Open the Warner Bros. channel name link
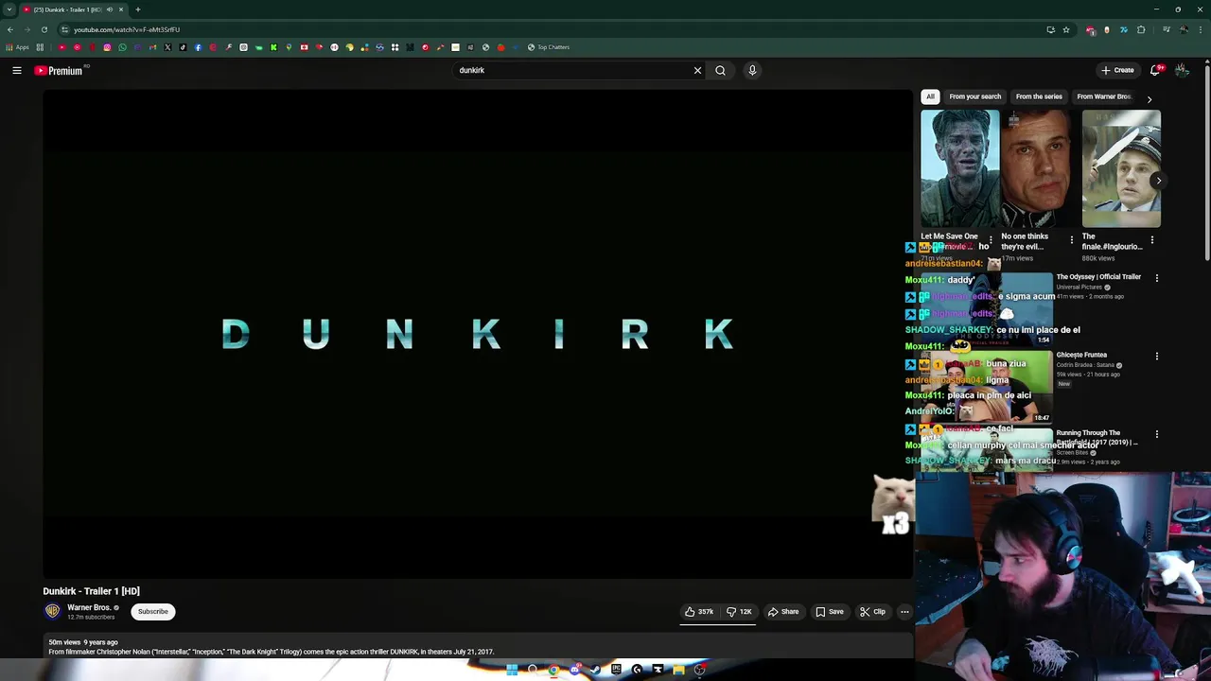Screen dimensions: 1211x681 pyautogui.click(x=89, y=607)
